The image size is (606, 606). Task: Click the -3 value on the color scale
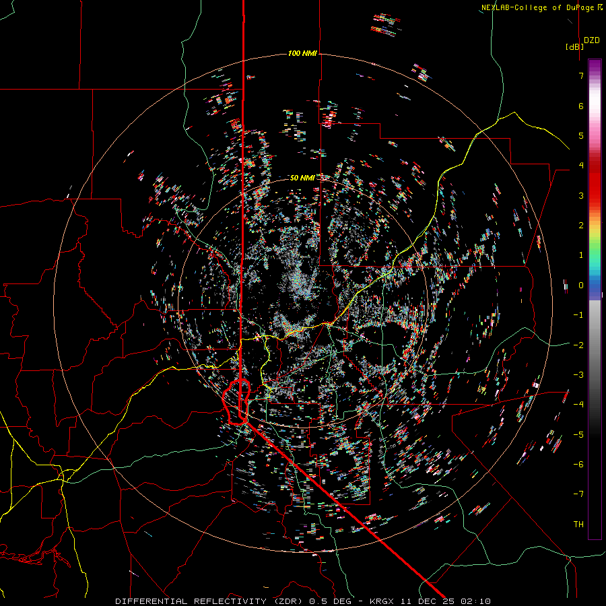coord(578,375)
